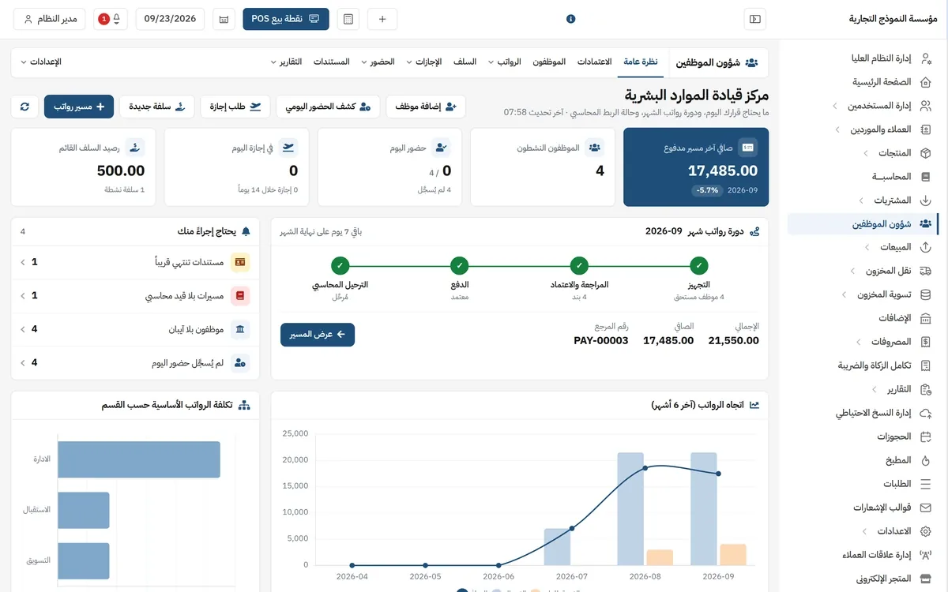This screenshot has height=592, width=948.
Task: Click the 09/23/2026 date field
Action: pos(171,19)
